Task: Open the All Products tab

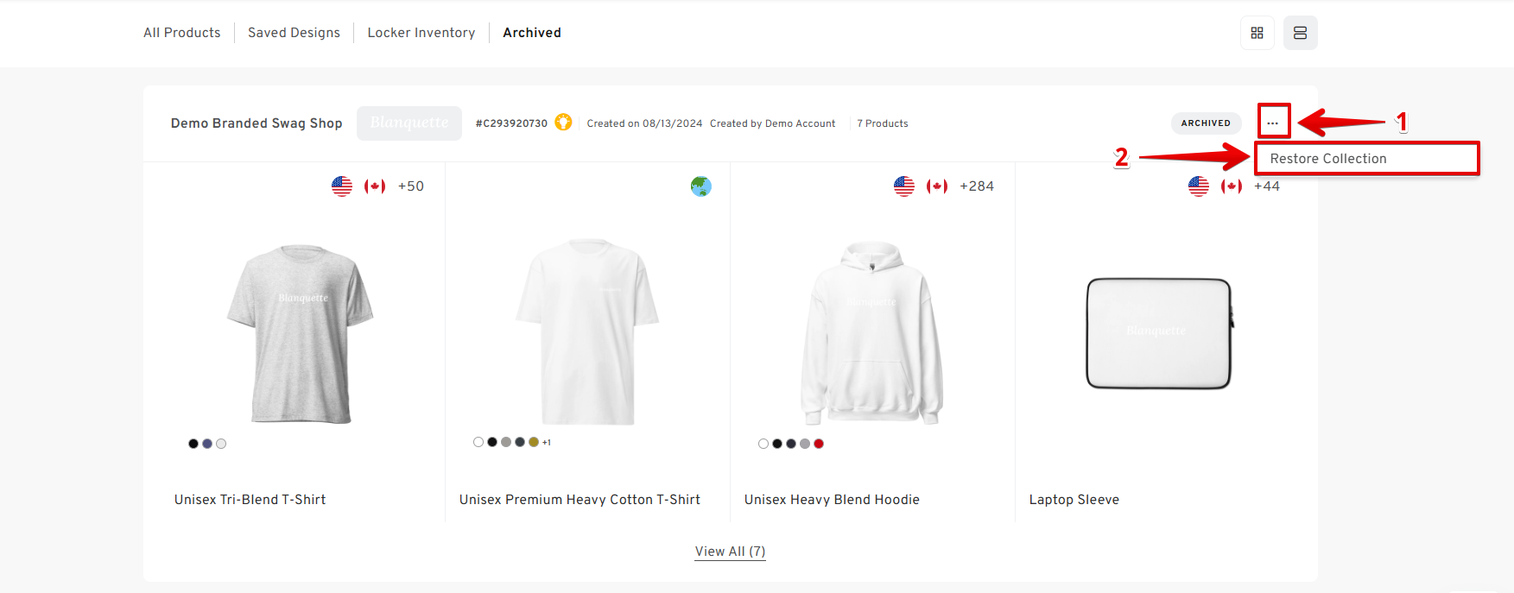Action: 181,33
